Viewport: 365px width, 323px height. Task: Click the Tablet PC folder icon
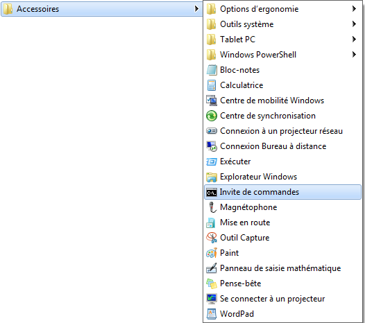click(x=212, y=40)
